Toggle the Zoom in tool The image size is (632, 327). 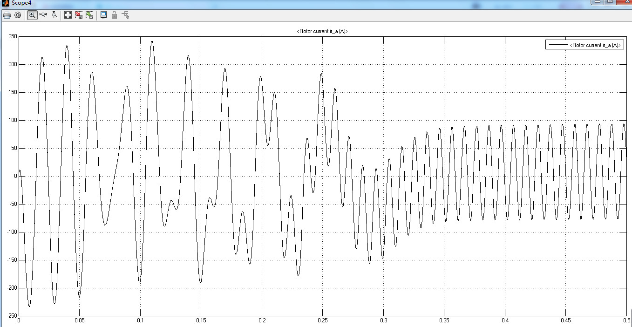pyautogui.click(x=32, y=15)
